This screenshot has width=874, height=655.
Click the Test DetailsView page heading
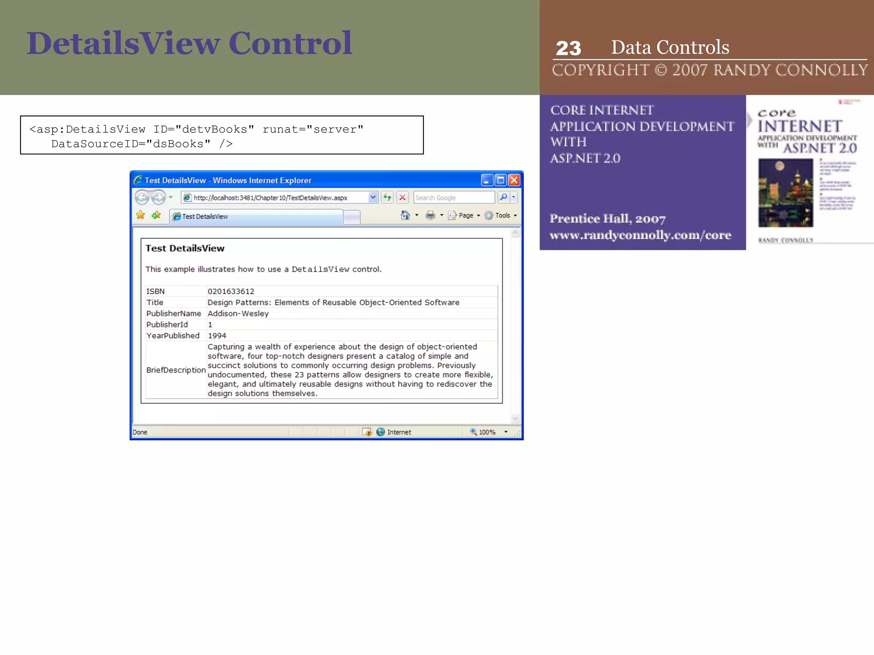point(185,248)
